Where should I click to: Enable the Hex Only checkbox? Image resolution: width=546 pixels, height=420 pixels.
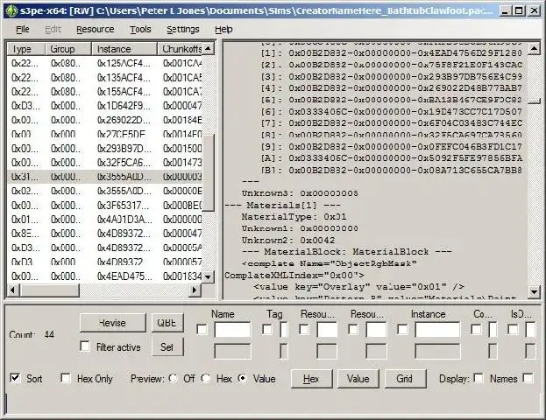click(x=66, y=378)
